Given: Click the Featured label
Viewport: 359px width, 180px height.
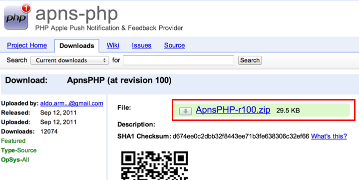Looking at the screenshot, I should [13, 141].
